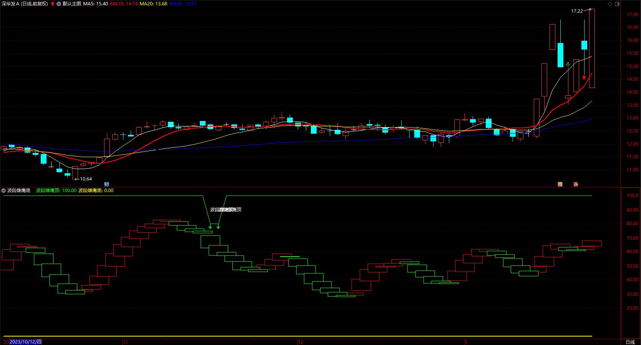Select the MA5: 15.40 readout
Image resolution: width=641 pixels, height=345 pixels.
tap(96, 4)
